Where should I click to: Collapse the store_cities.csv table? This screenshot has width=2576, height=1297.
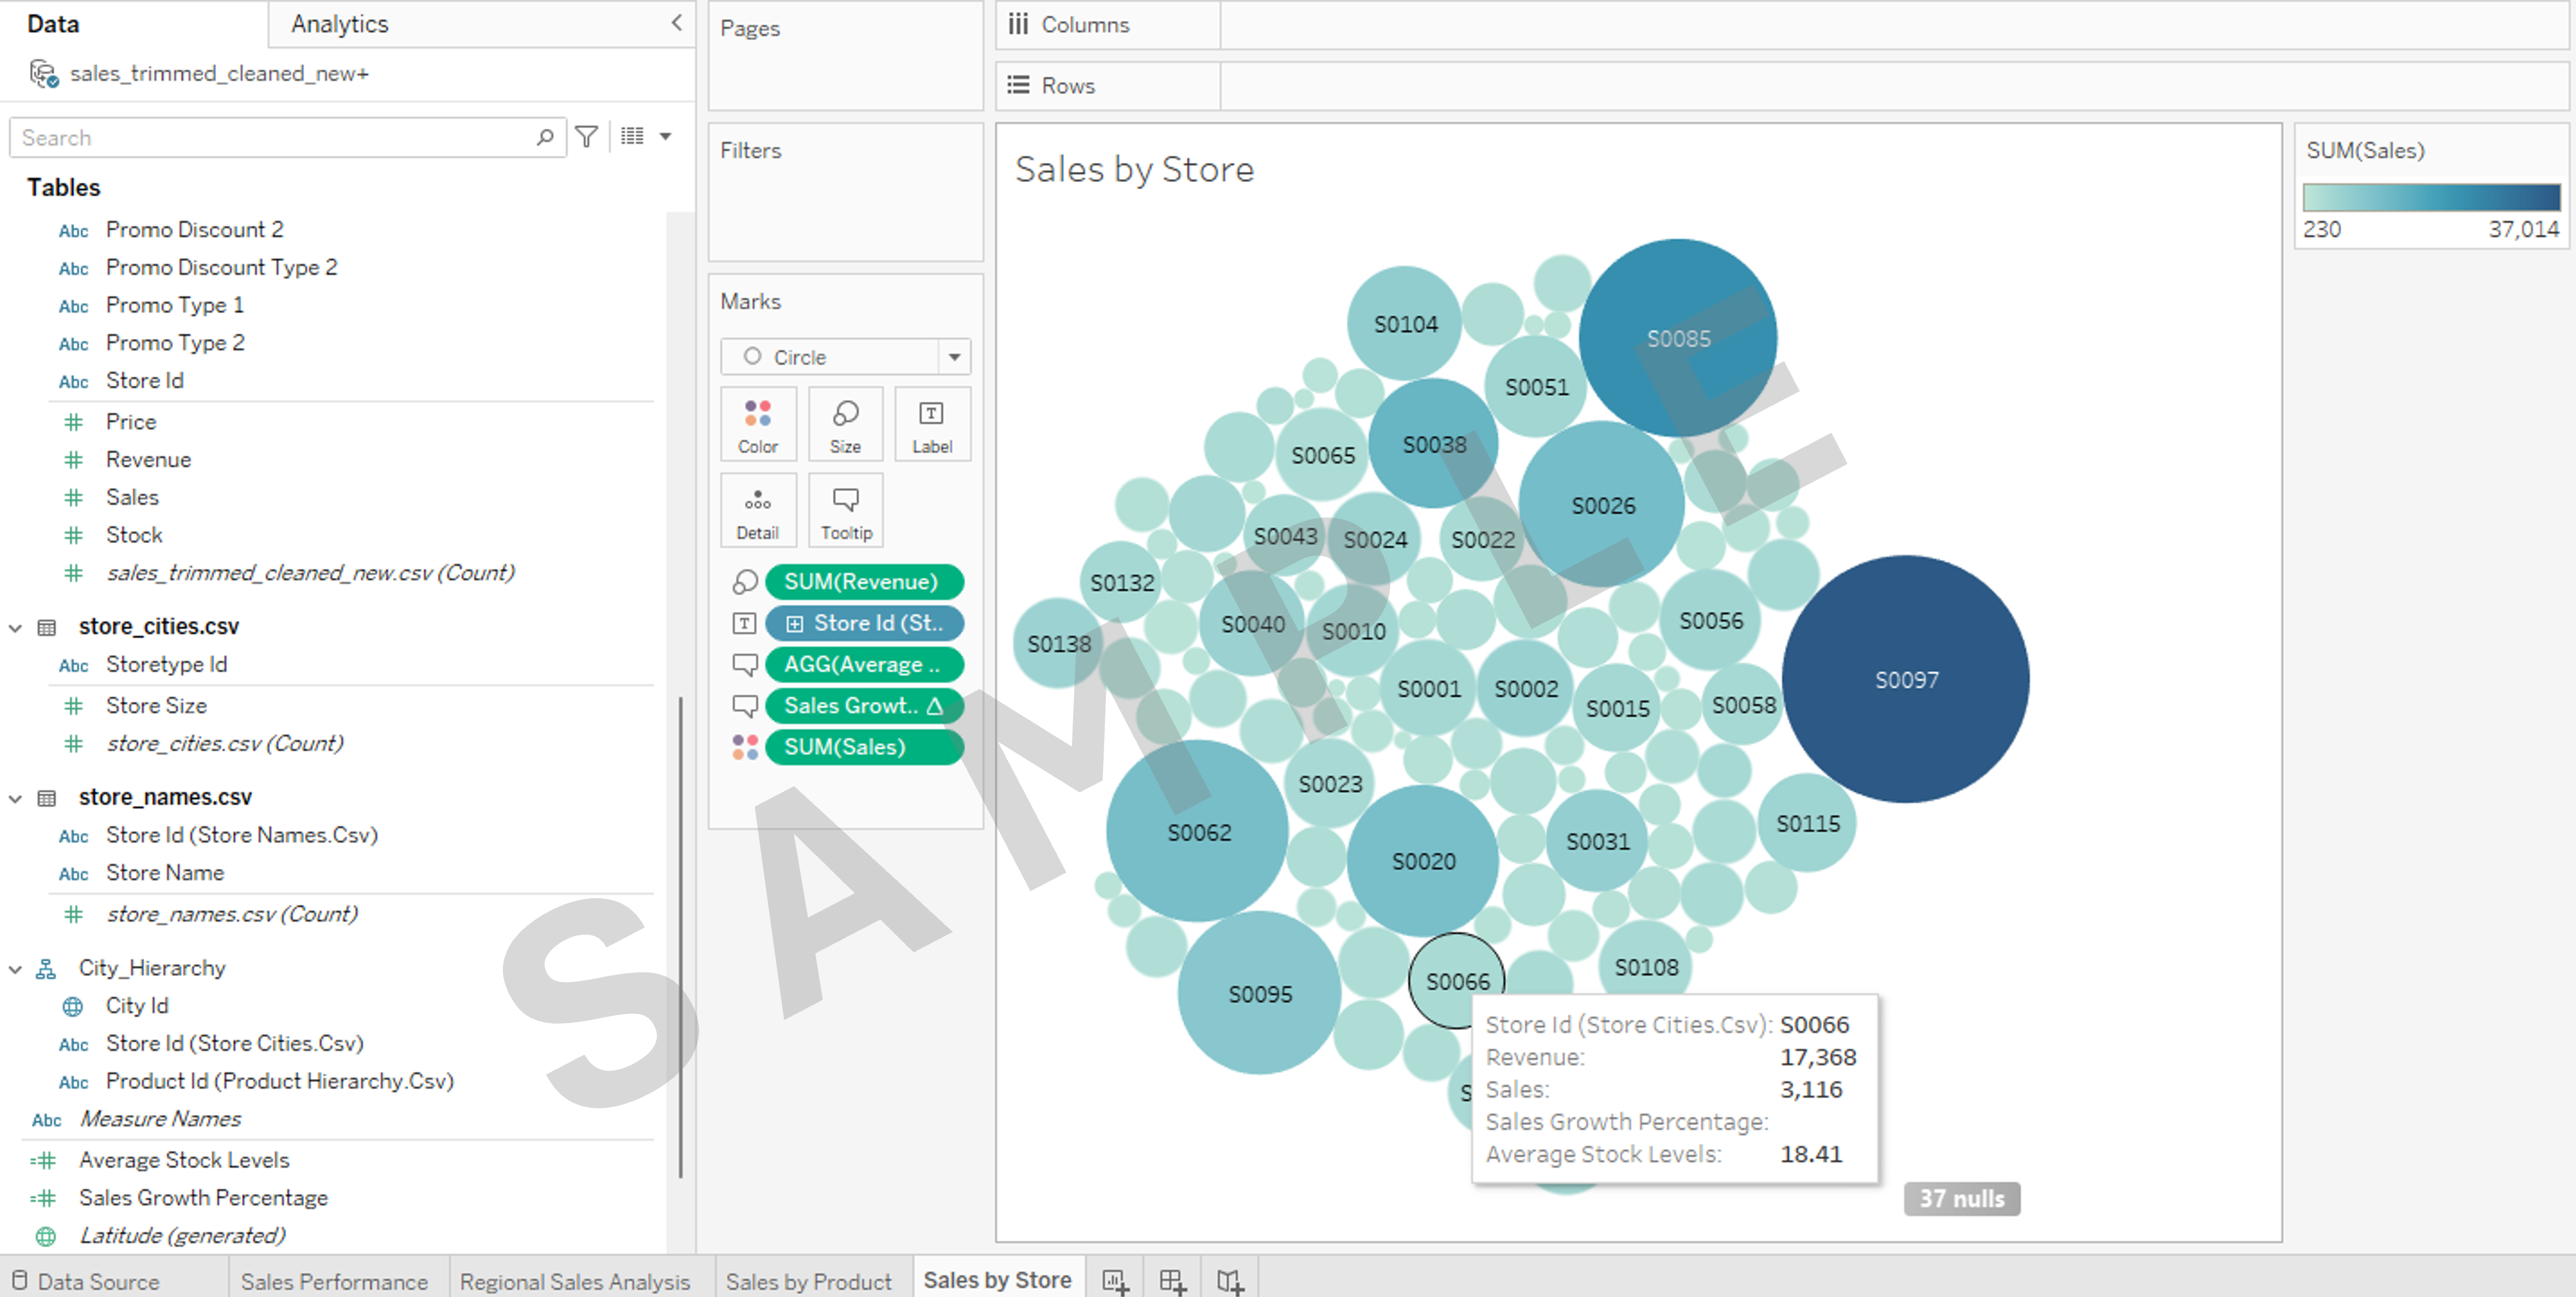click(16, 627)
